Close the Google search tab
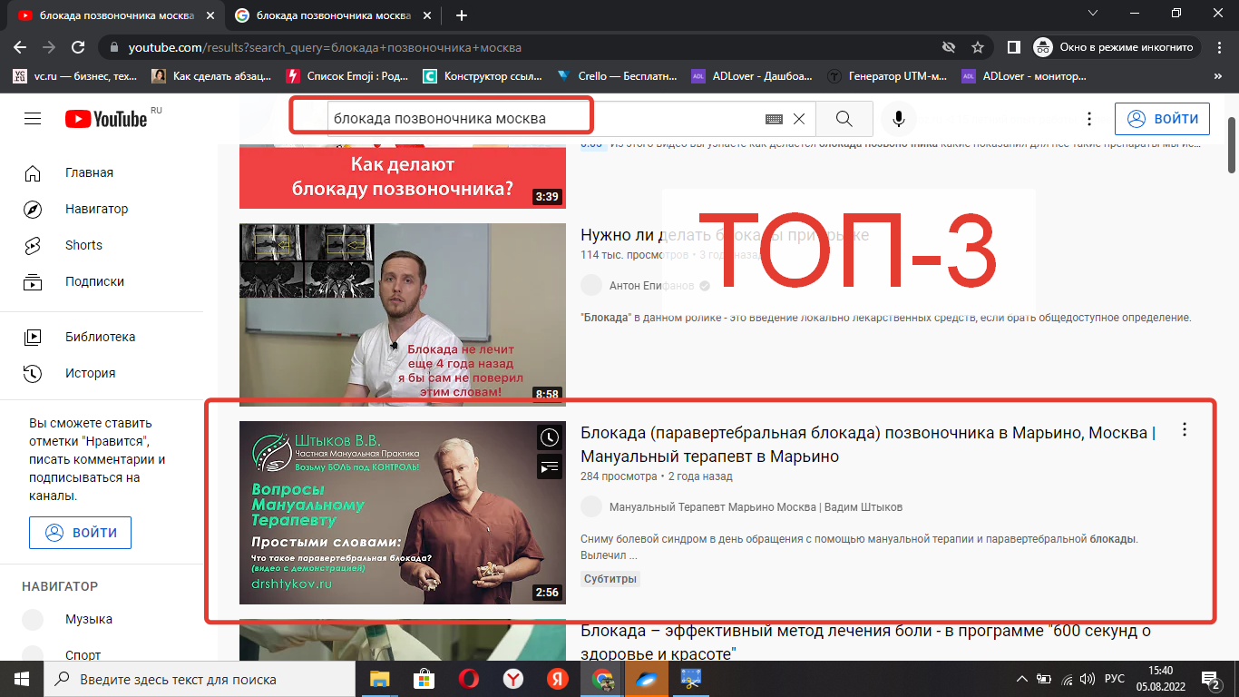This screenshot has height=697, width=1239. (x=427, y=15)
